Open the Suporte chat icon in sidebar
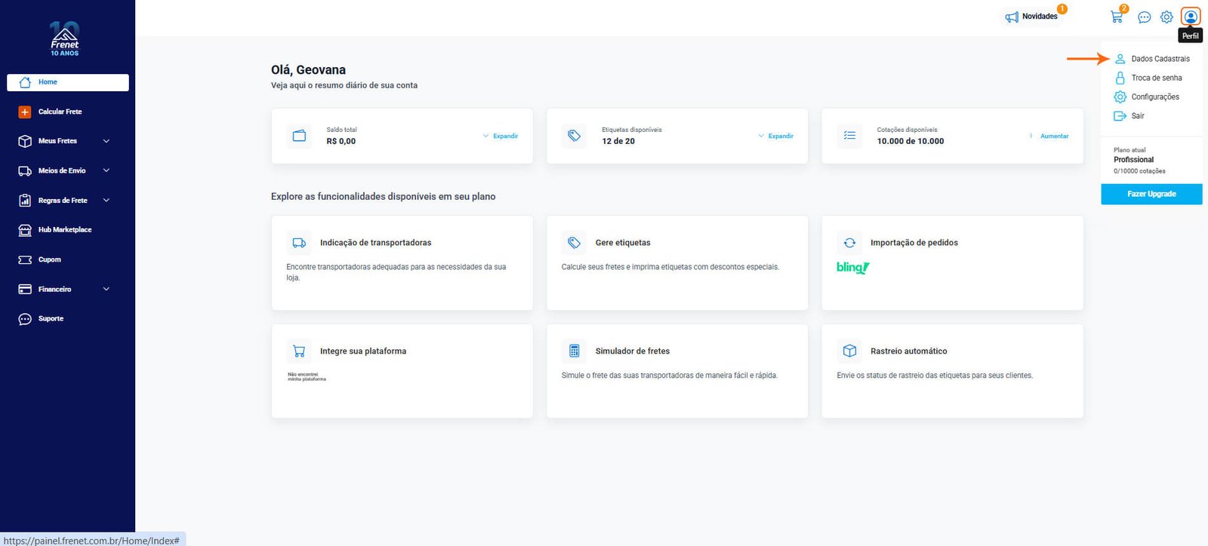Image resolution: width=1208 pixels, height=546 pixels. point(25,319)
